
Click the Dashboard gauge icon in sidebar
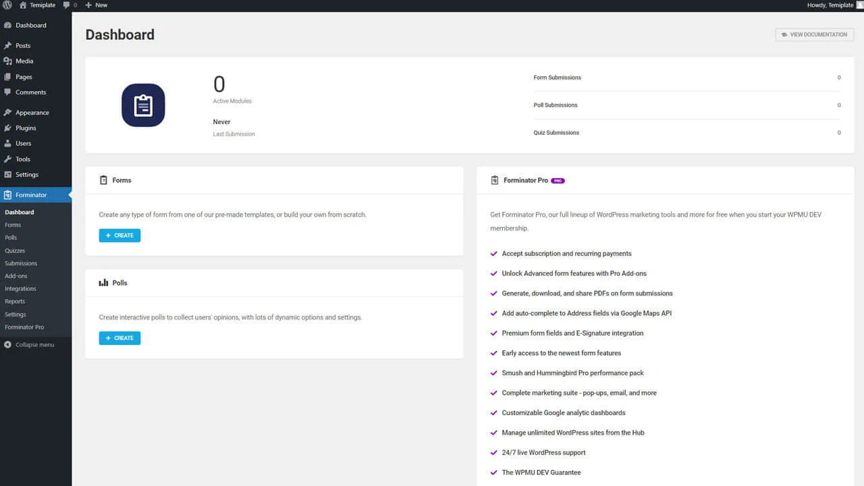pos(7,25)
